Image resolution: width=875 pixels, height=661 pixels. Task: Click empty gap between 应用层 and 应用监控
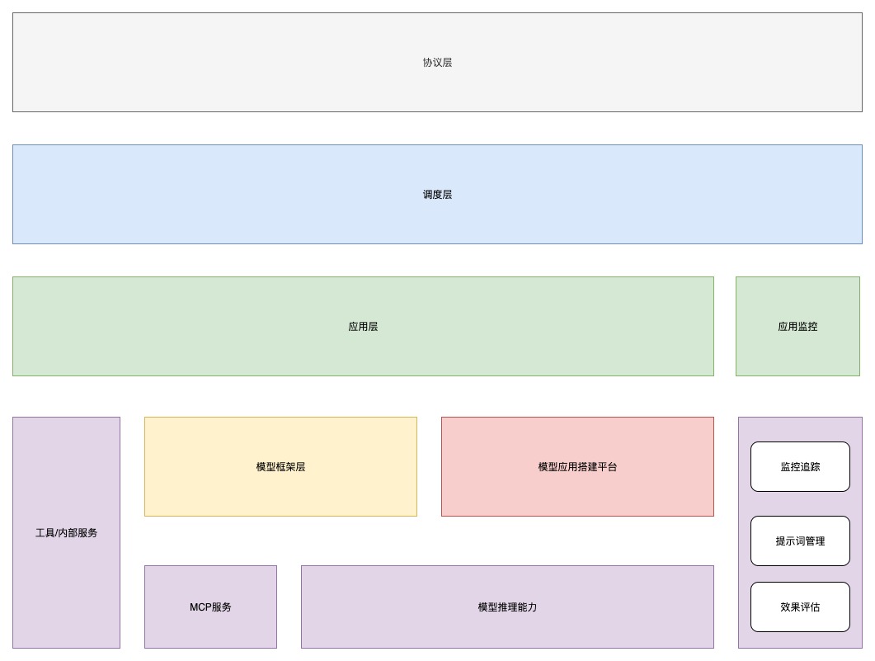click(725, 326)
